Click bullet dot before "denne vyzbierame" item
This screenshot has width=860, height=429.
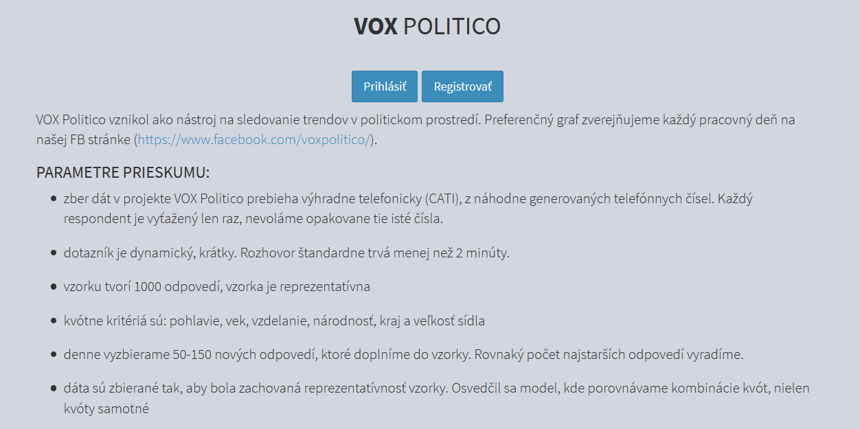pyautogui.click(x=54, y=355)
